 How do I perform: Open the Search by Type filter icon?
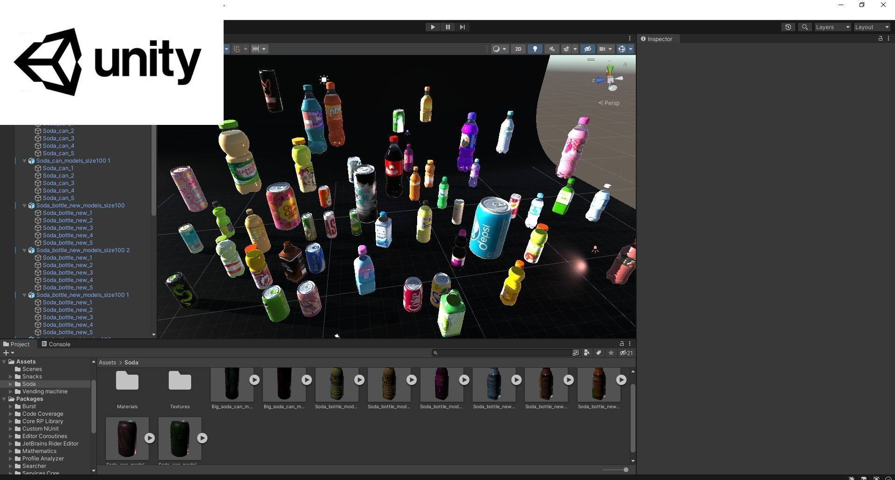click(x=587, y=353)
